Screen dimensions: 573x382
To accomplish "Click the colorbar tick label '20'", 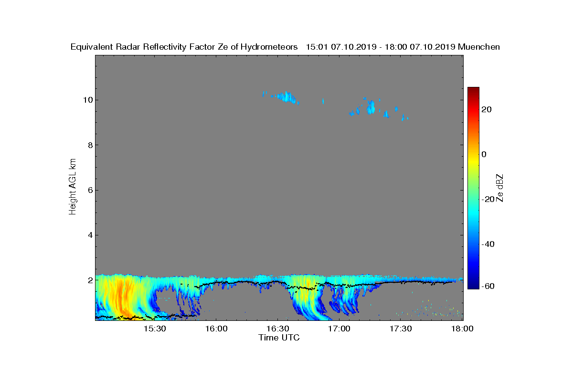I will (487, 110).
